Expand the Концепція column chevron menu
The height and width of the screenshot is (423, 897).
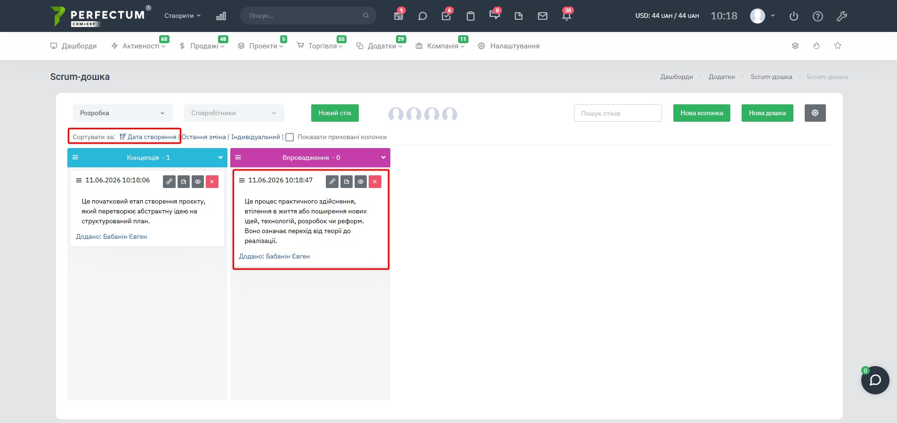(220, 157)
